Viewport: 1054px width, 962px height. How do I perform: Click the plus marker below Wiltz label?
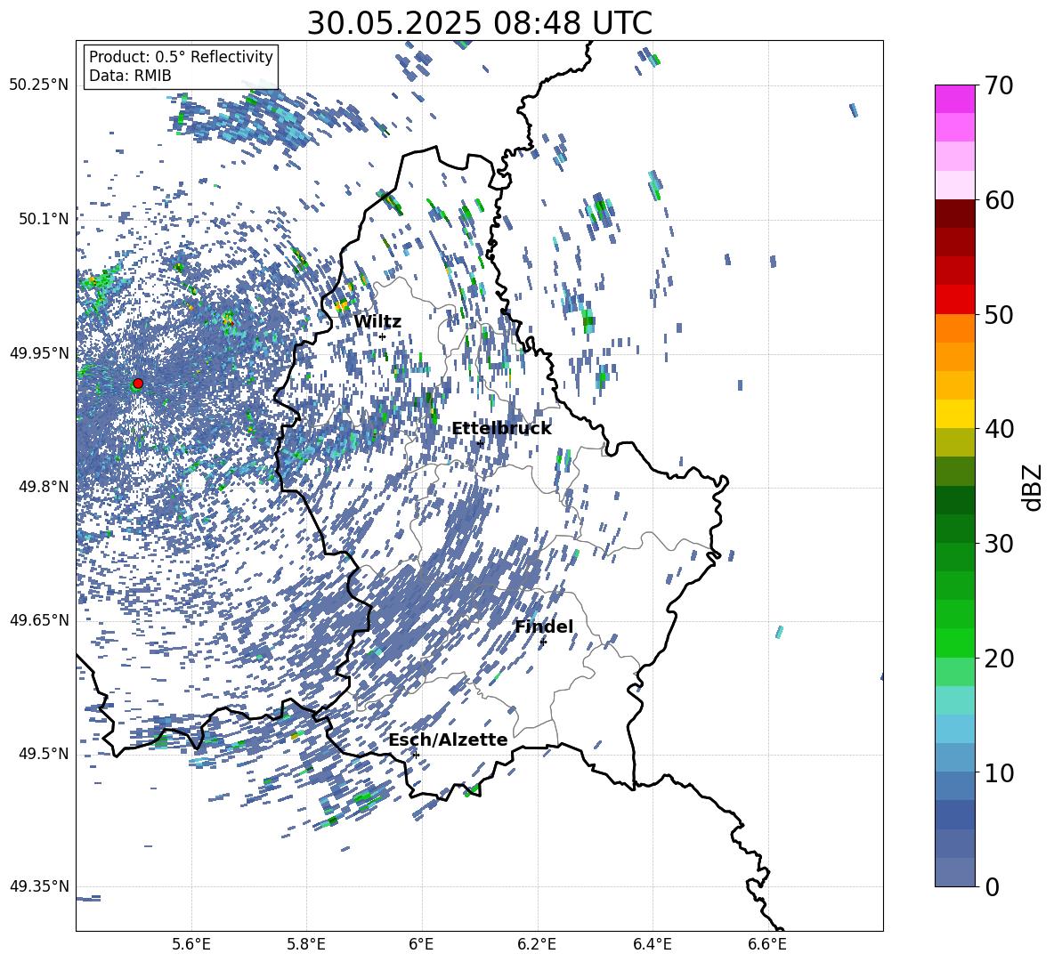click(x=383, y=336)
